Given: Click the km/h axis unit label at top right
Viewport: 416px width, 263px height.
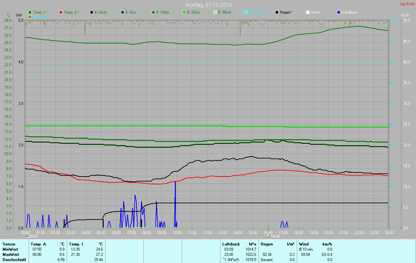Looking at the screenshot, I should click(405, 15).
